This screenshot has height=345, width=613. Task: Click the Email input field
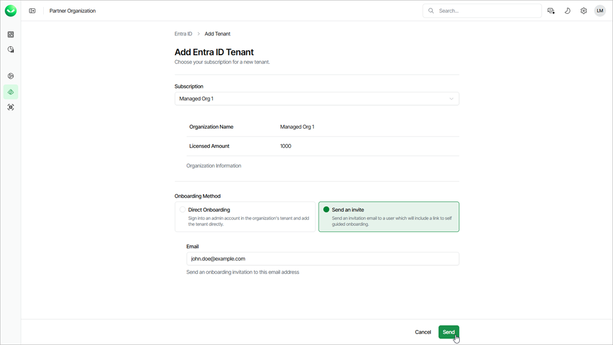coord(323,258)
